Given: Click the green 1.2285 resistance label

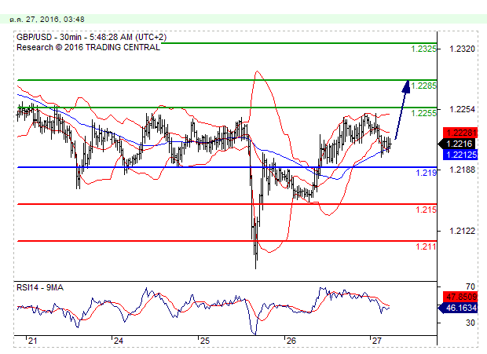Looking at the screenshot, I should tap(423, 86).
